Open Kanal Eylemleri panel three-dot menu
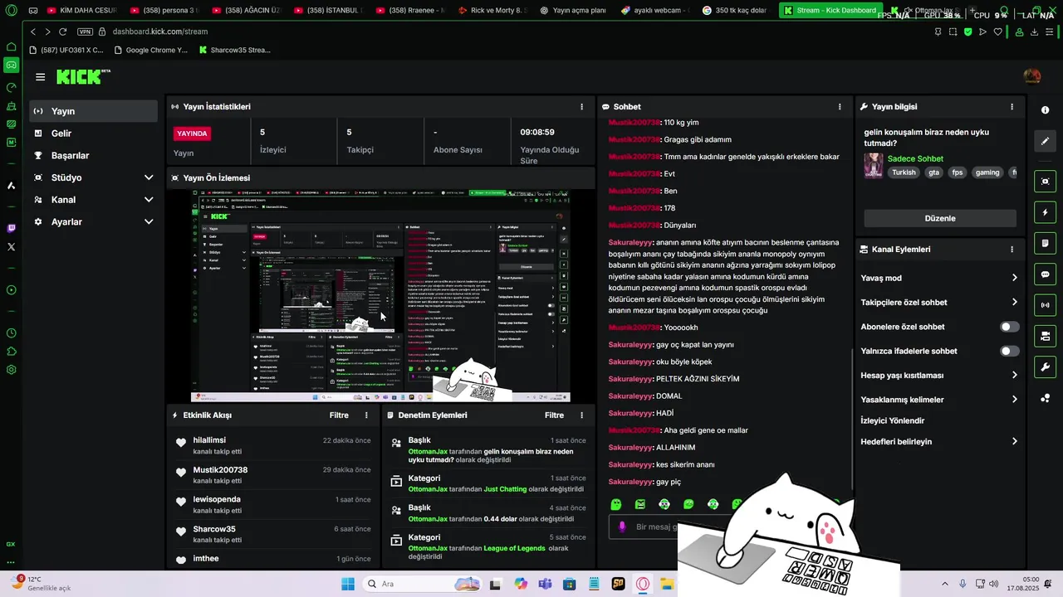This screenshot has height=597, width=1063. coord(1012,250)
